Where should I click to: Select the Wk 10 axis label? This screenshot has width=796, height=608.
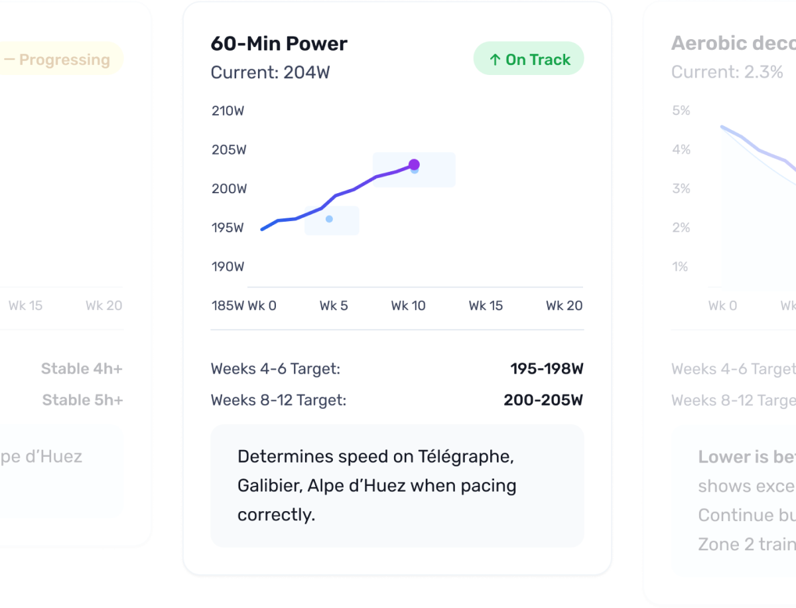(x=408, y=305)
